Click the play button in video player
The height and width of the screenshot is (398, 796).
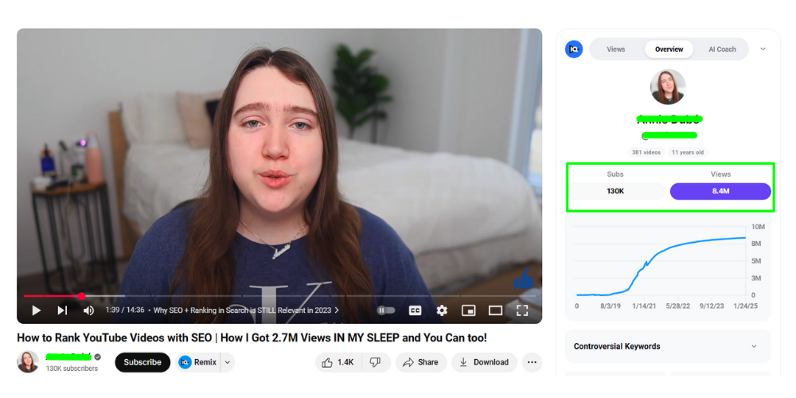pyautogui.click(x=36, y=310)
